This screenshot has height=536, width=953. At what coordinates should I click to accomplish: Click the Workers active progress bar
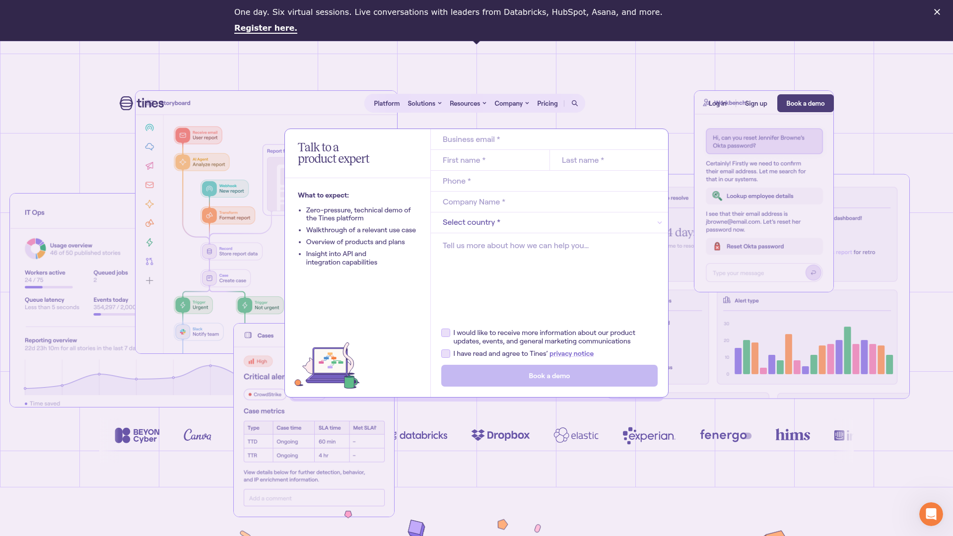pos(49,287)
